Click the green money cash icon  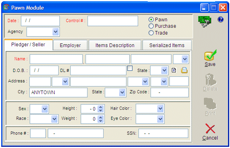point(205,21)
